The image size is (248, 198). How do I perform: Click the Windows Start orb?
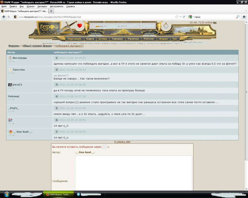coord(7,194)
